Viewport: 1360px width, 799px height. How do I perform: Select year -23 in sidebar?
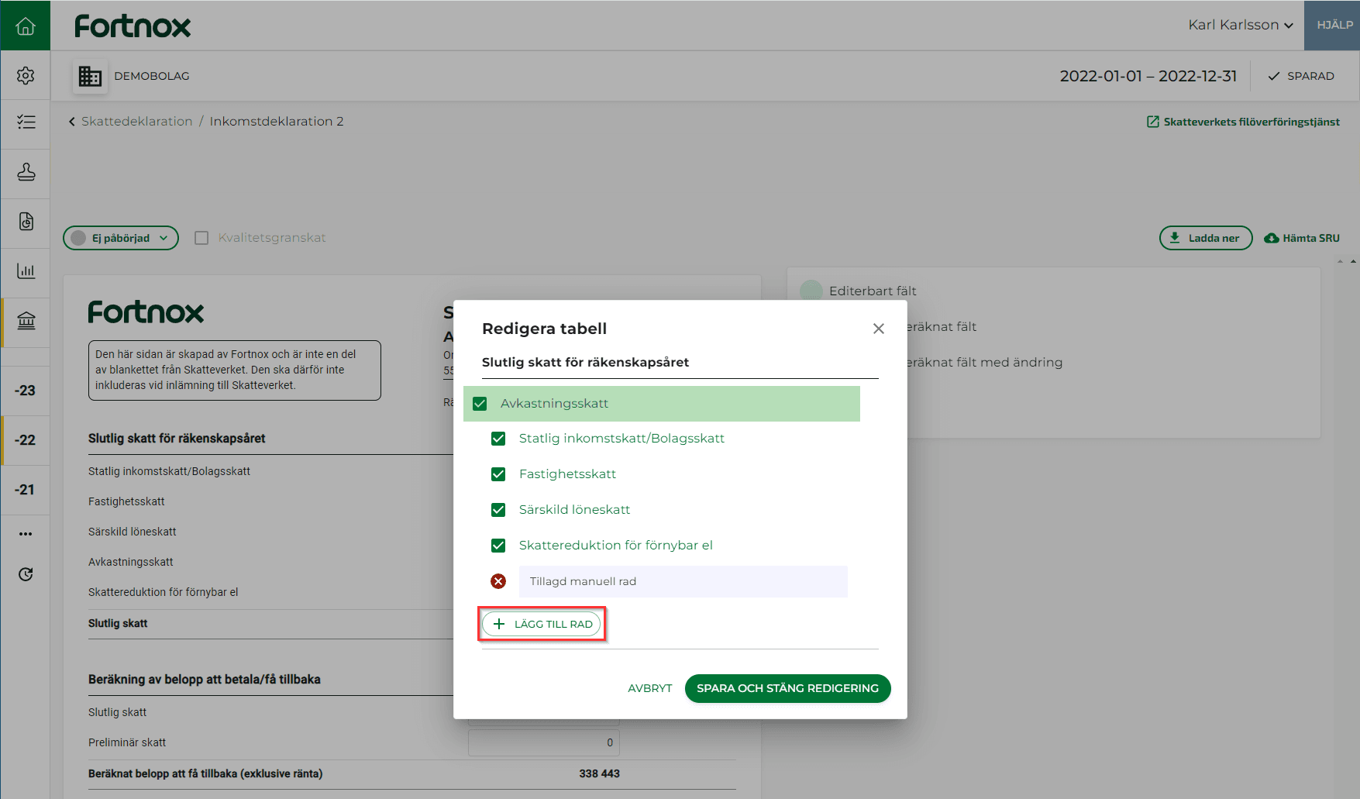[25, 391]
